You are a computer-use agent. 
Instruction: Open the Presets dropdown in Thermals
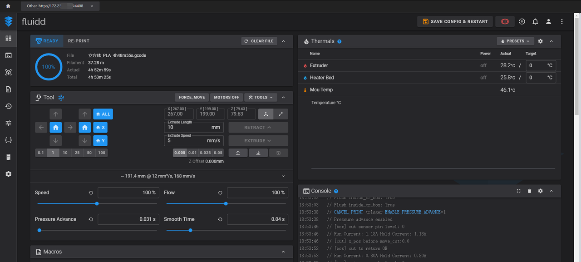click(515, 41)
